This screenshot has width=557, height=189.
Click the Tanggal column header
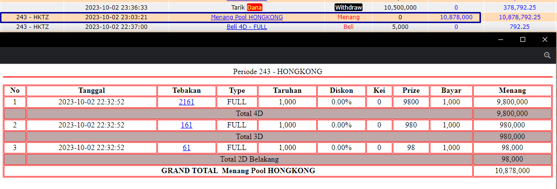(x=91, y=91)
